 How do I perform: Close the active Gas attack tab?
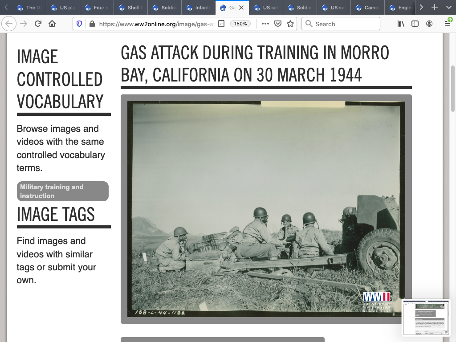click(241, 8)
